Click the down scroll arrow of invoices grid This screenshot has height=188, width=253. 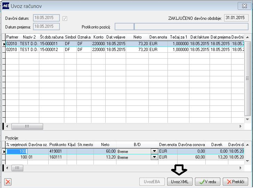(247, 120)
